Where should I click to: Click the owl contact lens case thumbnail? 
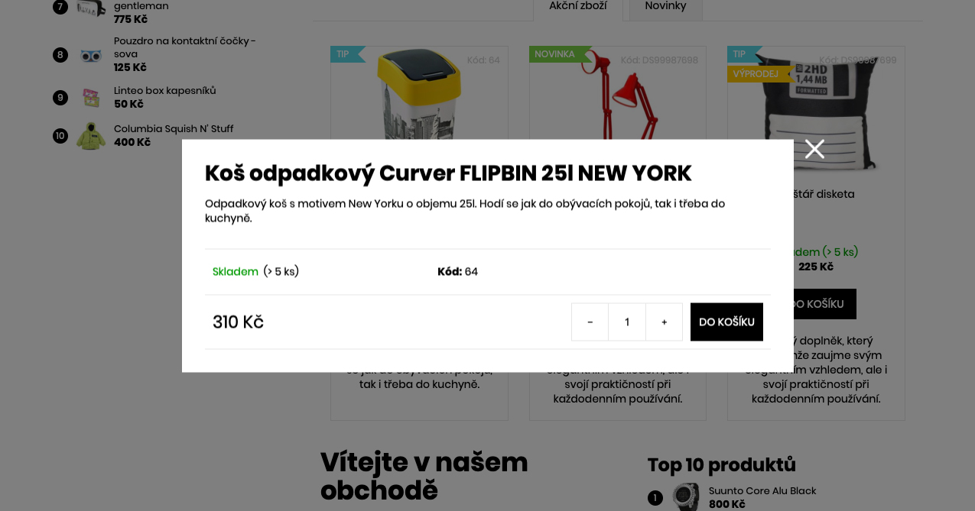pos(91,56)
